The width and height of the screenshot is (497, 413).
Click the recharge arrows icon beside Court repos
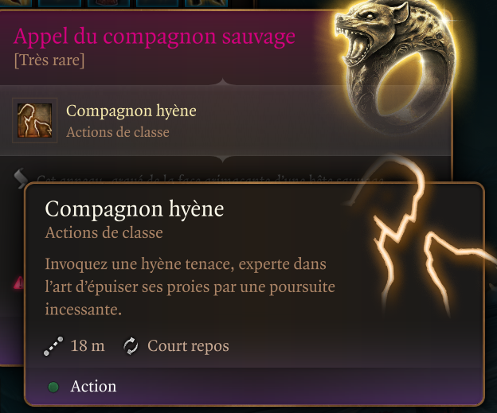(131, 346)
